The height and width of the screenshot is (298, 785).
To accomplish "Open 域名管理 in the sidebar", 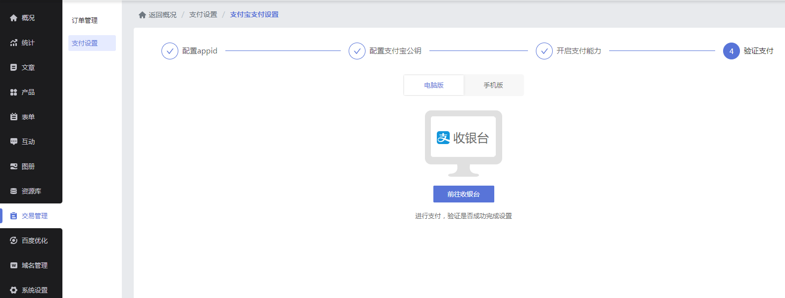I will pos(31,265).
